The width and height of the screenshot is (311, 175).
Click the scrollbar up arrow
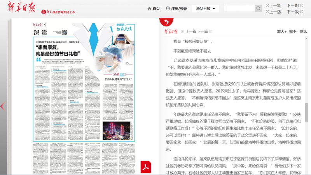coord(306,38)
